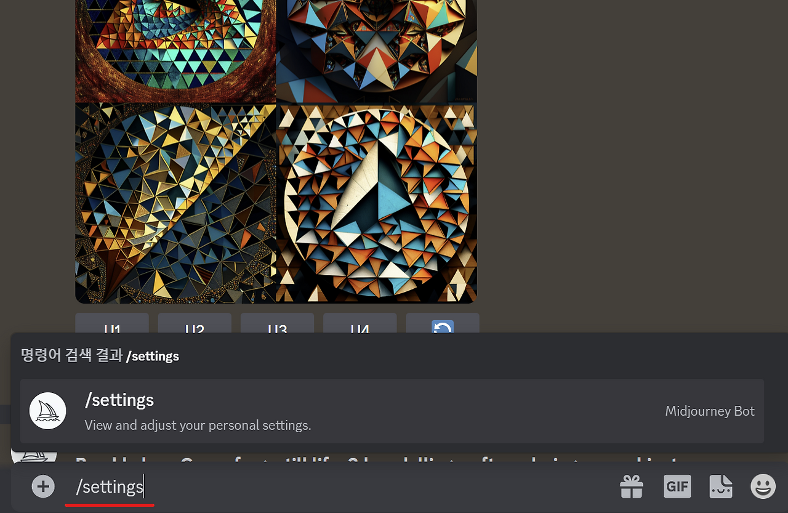Image resolution: width=788 pixels, height=513 pixels.
Task: Click the Midjourney Bot sailboat avatar
Action: (47, 410)
